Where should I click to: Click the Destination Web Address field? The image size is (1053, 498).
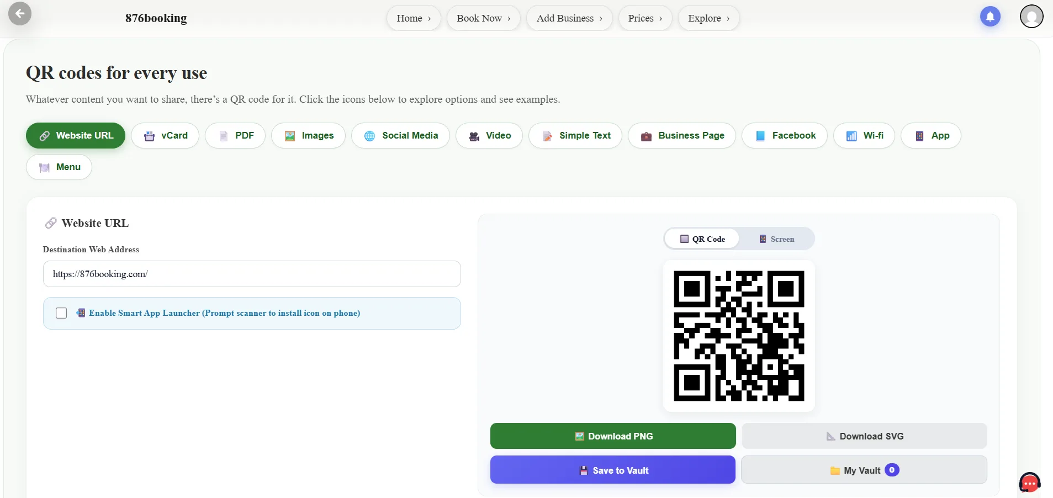[x=252, y=274]
